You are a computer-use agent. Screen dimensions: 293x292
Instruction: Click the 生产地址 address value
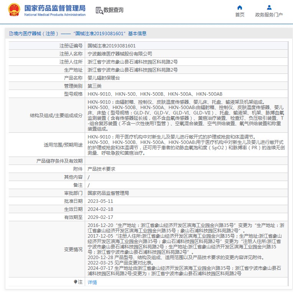[133, 70]
